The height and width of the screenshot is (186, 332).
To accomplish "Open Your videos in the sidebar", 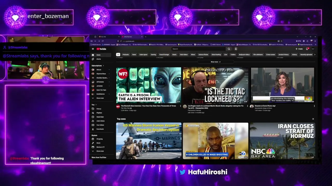I will [x=101, y=125].
